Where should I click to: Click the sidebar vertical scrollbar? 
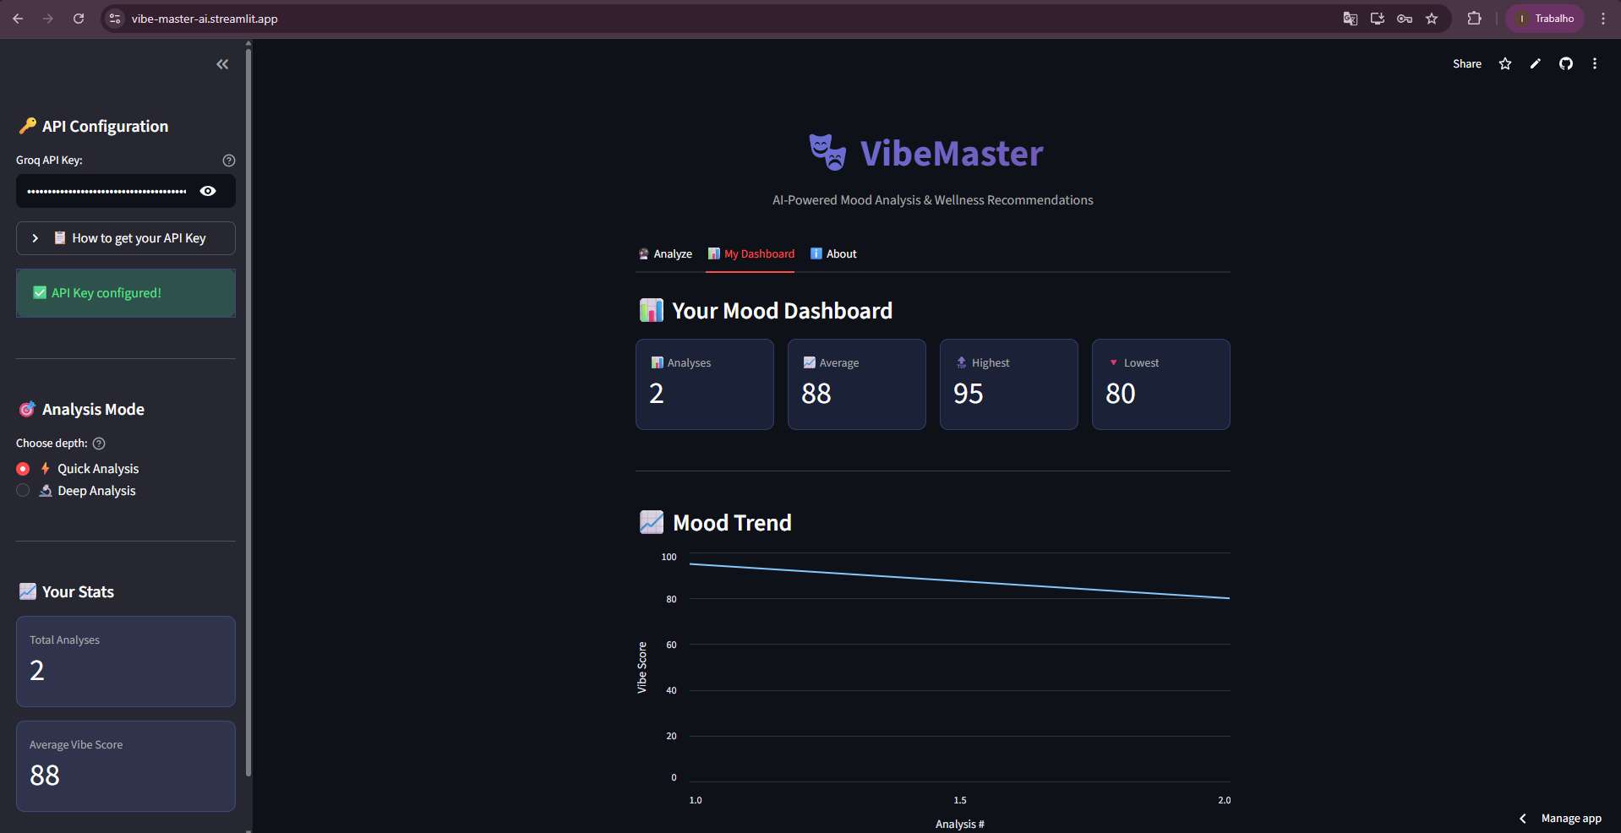(x=248, y=414)
